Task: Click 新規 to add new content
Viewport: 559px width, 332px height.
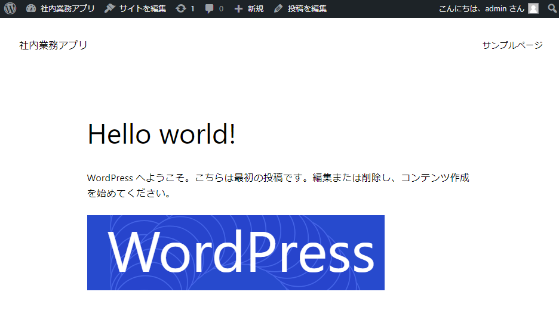Action: pos(249,8)
